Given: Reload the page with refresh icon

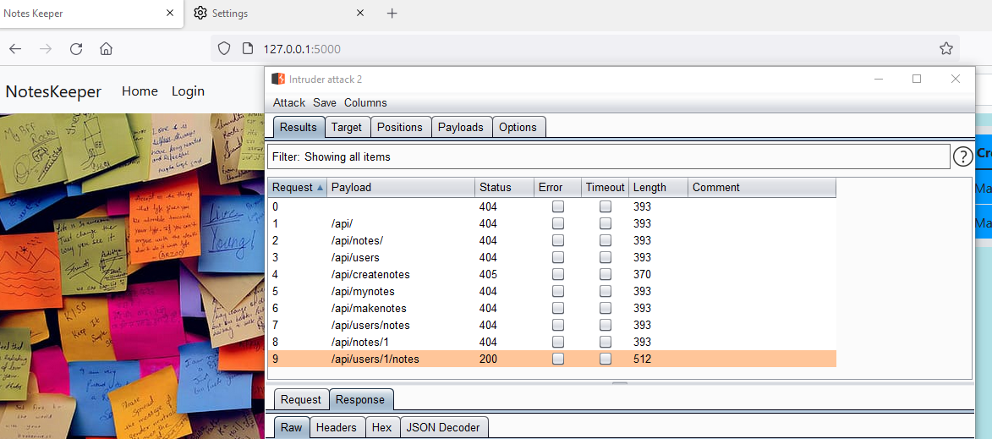Looking at the screenshot, I should 76,49.
